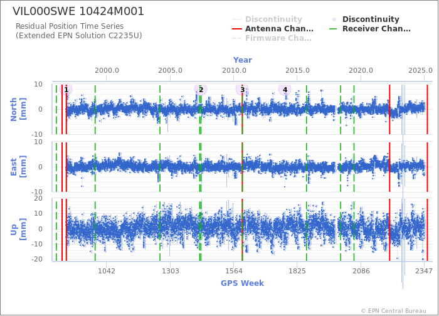The height and width of the screenshot is (316, 439).
Task: Click the GPS week 2347 tick label
Action: 423,271
